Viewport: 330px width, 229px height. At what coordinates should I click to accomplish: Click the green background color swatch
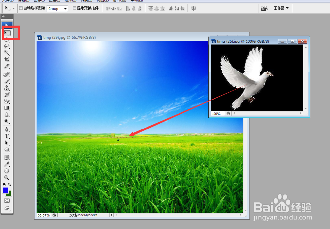9,194
